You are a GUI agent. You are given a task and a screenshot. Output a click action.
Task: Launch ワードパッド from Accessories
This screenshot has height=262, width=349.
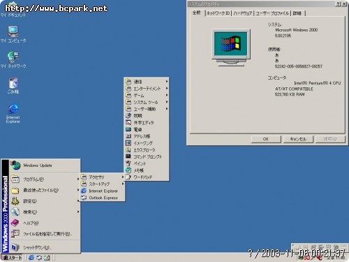[x=147, y=177]
